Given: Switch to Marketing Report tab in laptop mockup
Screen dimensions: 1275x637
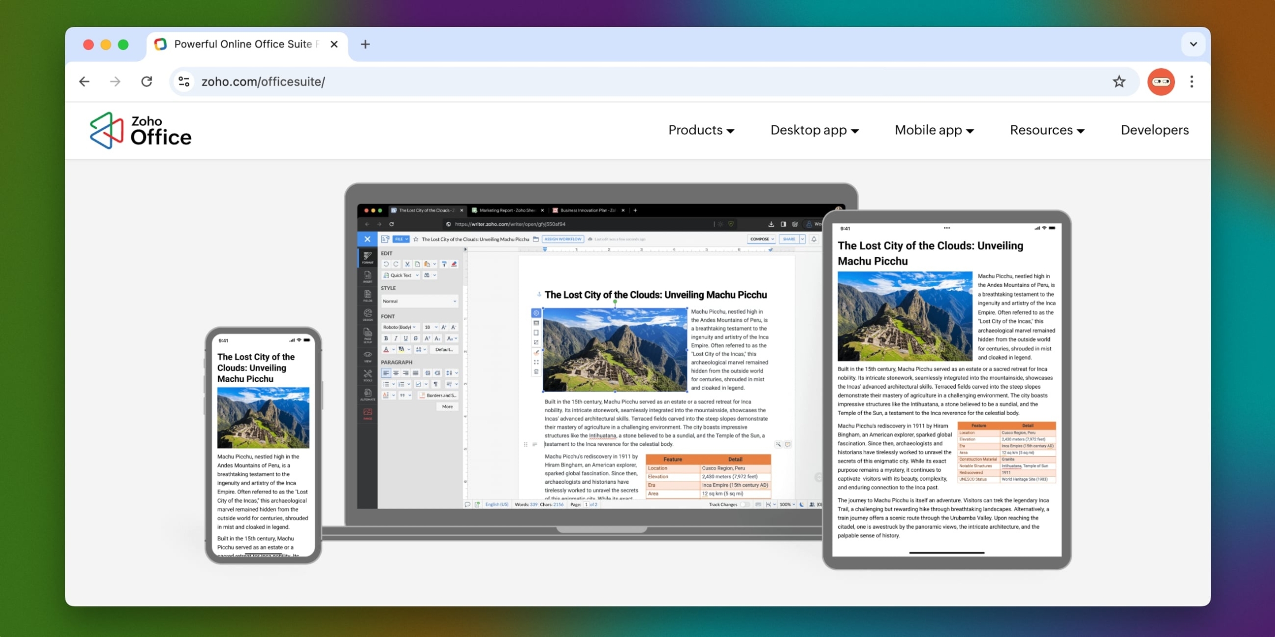Looking at the screenshot, I should coord(508,211).
